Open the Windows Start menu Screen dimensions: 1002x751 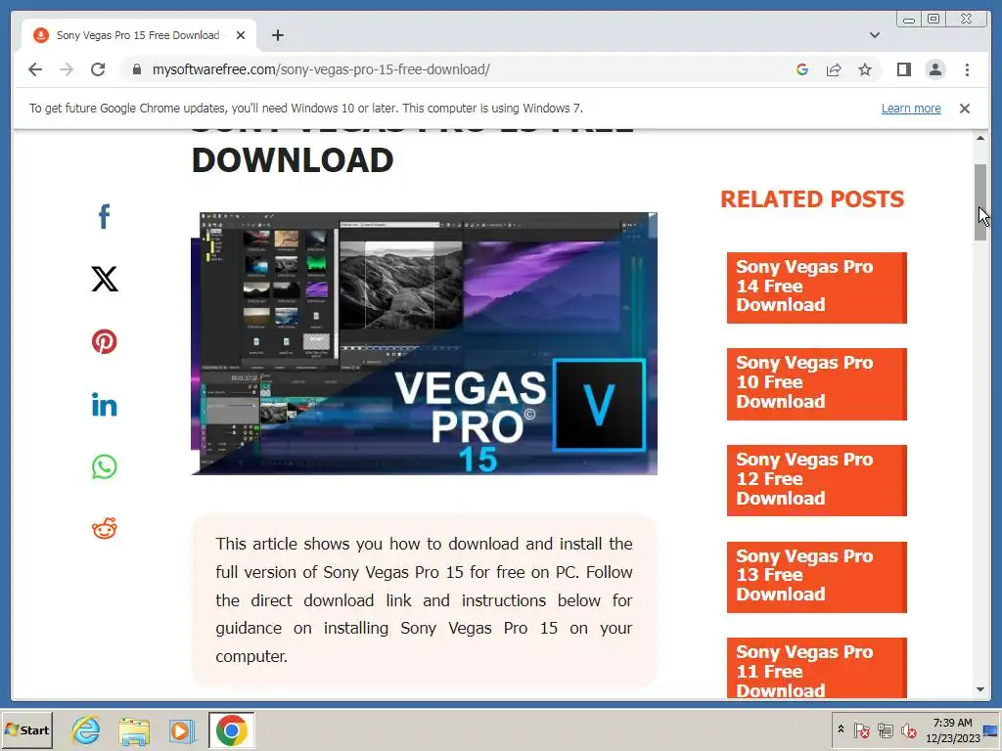pos(26,729)
